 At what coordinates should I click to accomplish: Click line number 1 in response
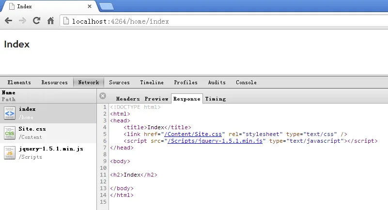[105, 107]
